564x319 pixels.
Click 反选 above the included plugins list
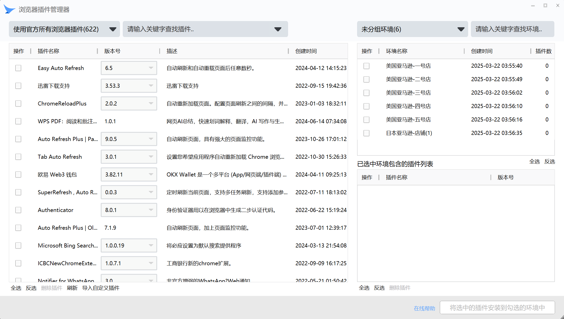click(550, 162)
